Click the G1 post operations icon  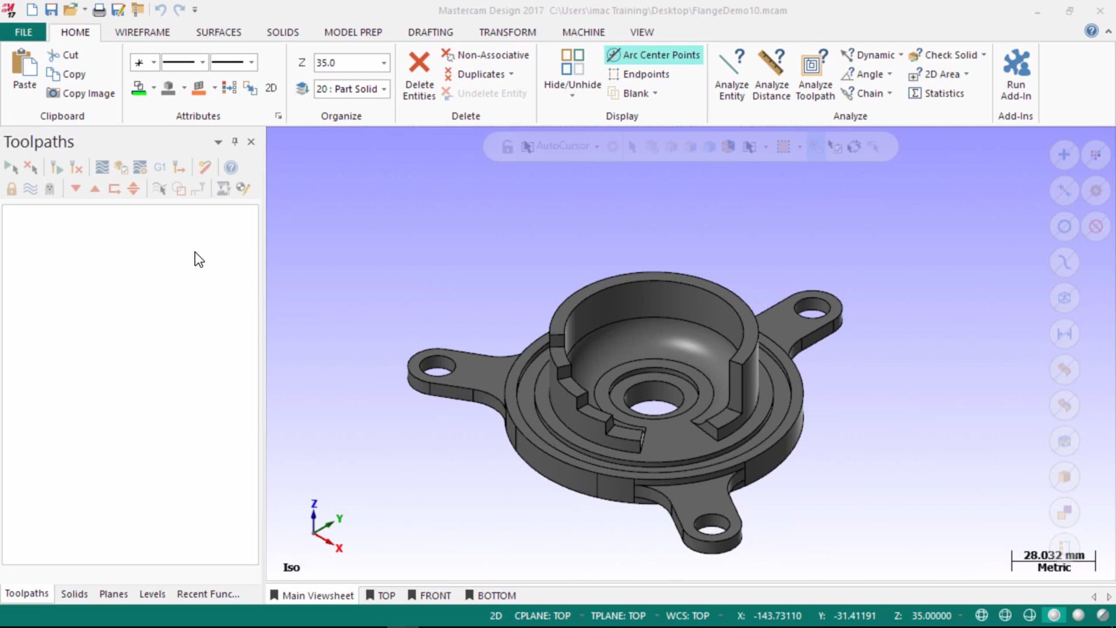point(160,167)
